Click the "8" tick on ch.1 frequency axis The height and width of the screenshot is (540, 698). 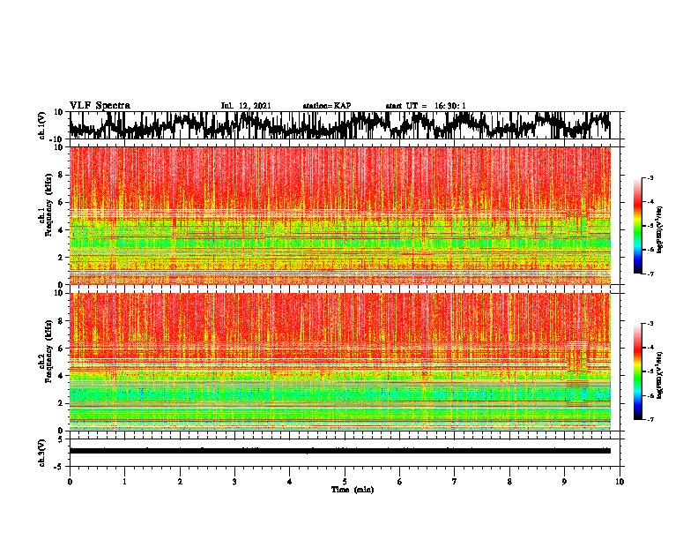pyautogui.click(x=62, y=175)
